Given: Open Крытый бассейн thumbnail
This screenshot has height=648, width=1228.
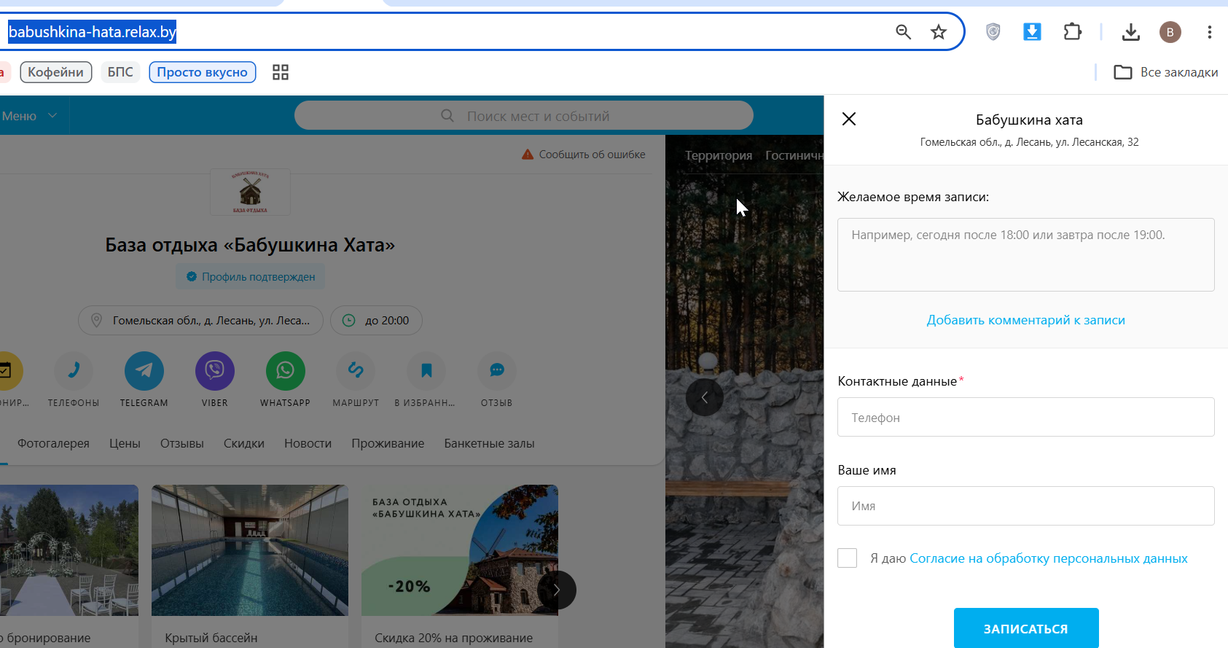Looking at the screenshot, I should point(250,550).
